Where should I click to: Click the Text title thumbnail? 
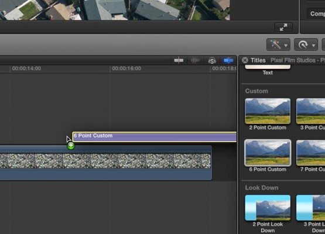point(268,67)
